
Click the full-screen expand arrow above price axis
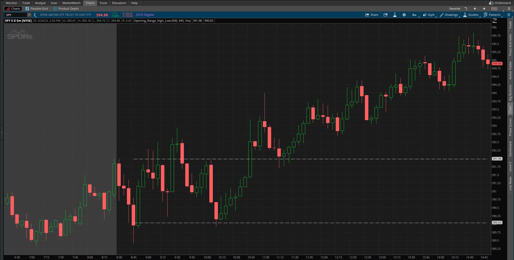(x=495, y=21)
